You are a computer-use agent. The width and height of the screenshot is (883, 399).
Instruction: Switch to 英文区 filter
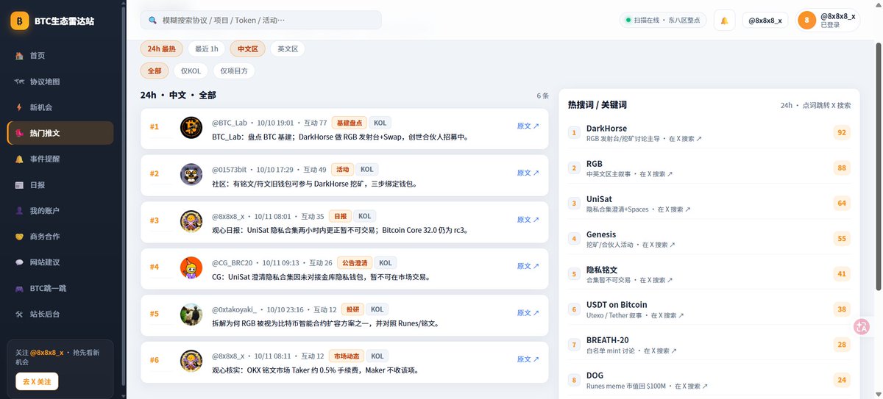287,48
